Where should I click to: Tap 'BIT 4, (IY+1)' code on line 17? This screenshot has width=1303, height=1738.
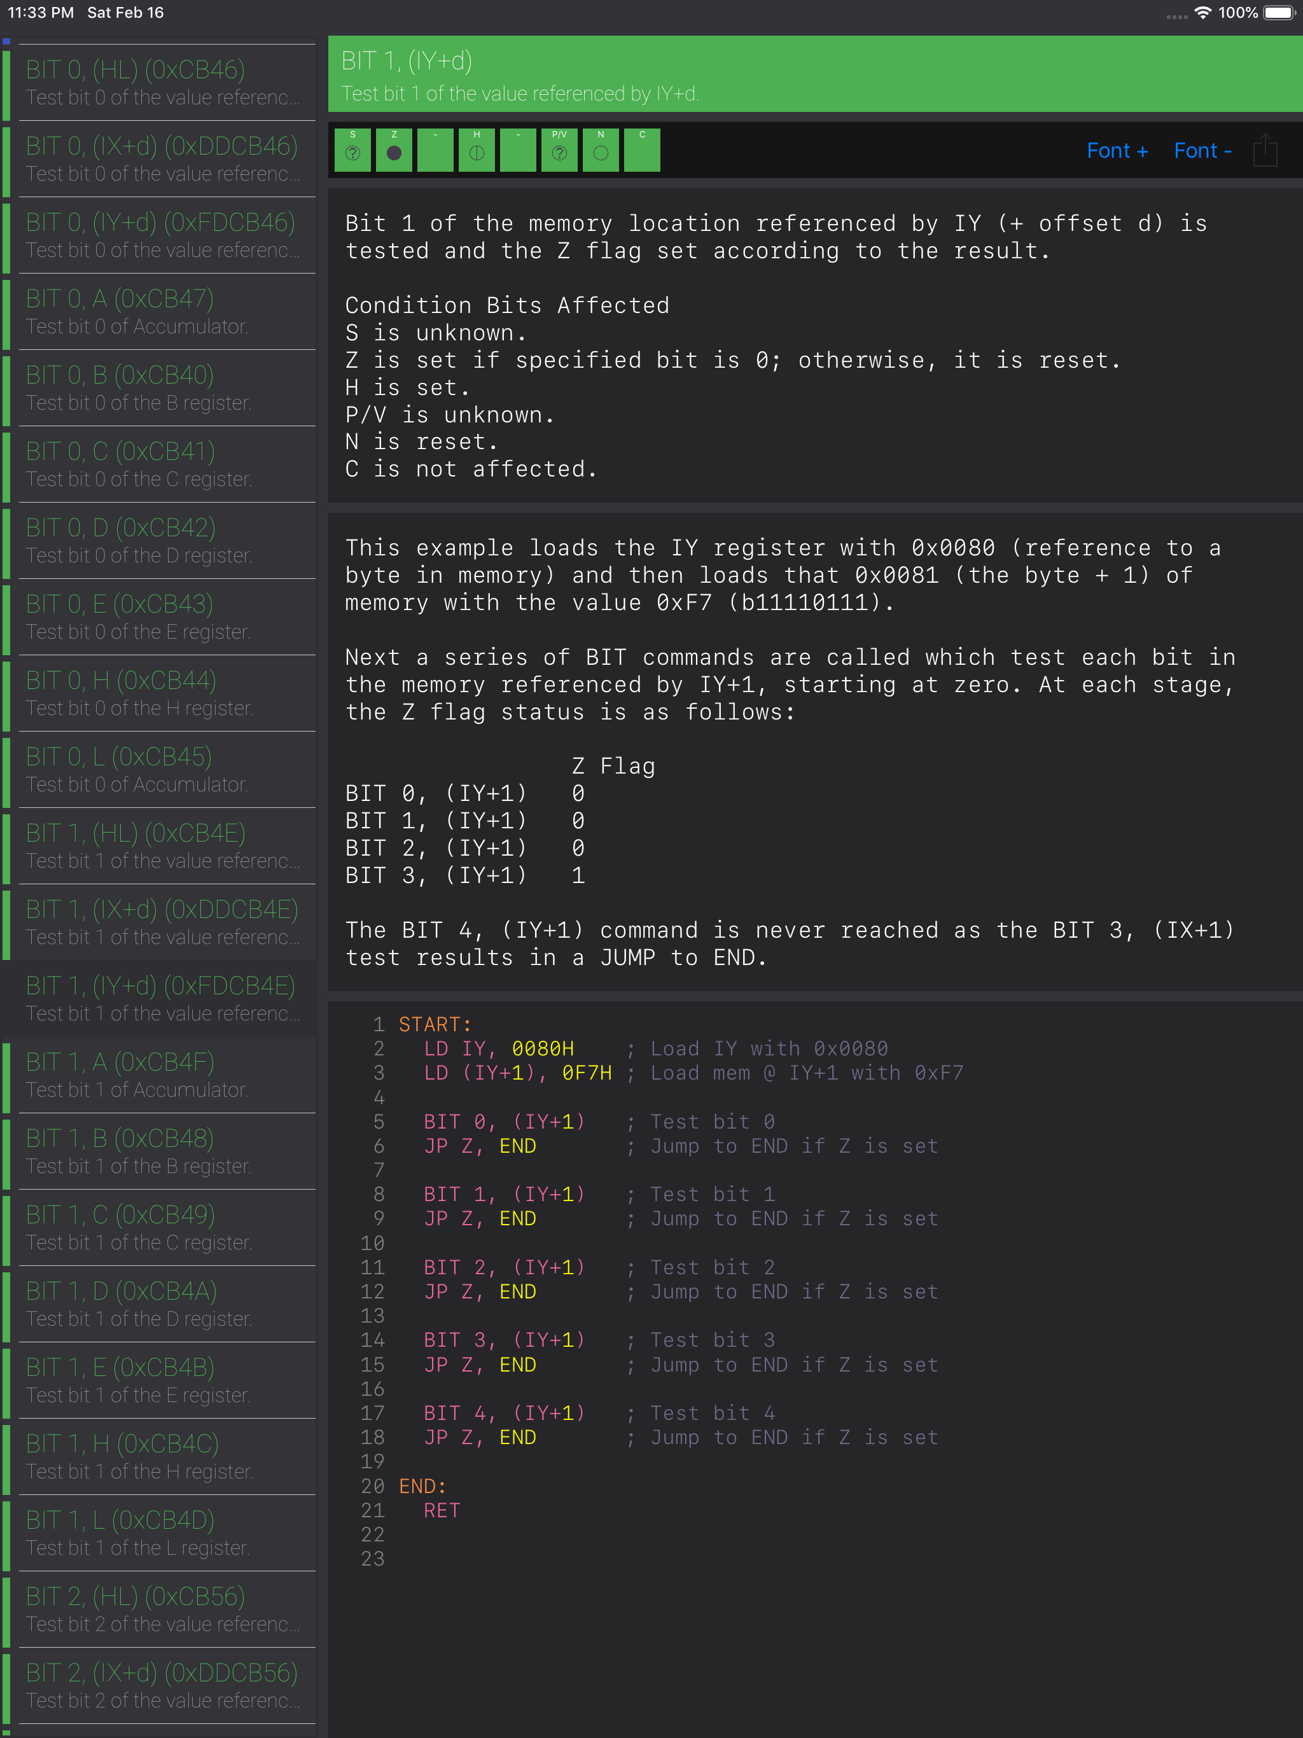click(x=505, y=1413)
